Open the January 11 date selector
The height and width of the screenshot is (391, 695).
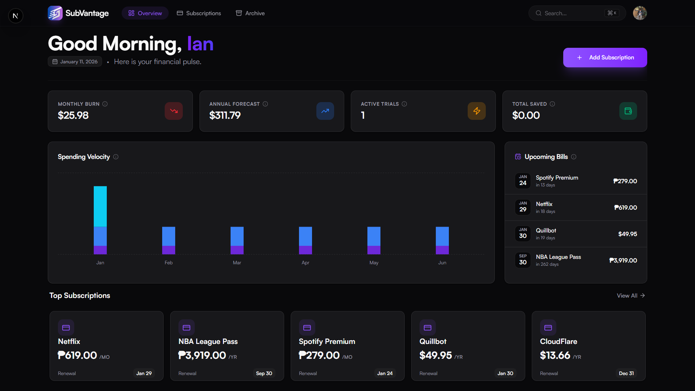[x=75, y=61]
